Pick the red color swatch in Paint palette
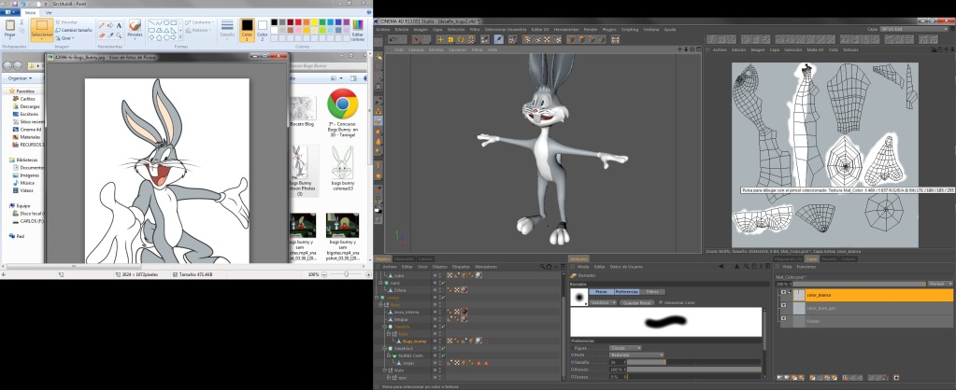Screen dimensions: 956x390 [x=298, y=21]
